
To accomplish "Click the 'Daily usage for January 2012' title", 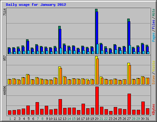I will click(x=36, y=5).
